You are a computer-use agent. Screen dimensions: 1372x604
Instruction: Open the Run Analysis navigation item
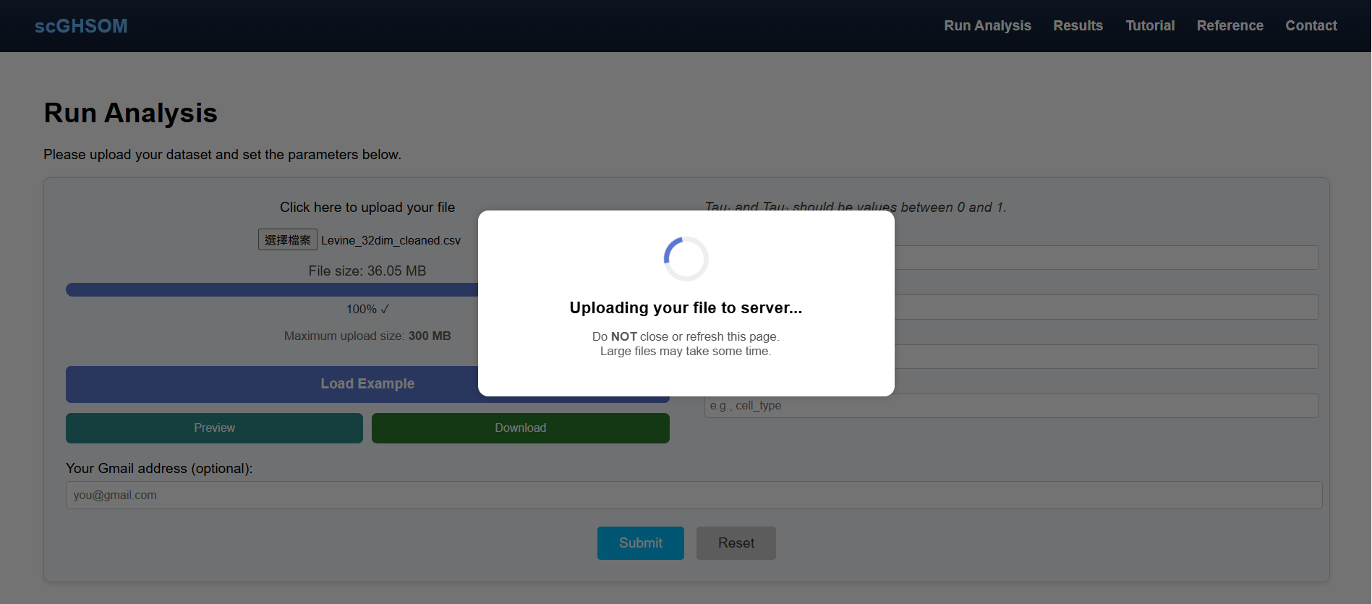click(987, 26)
